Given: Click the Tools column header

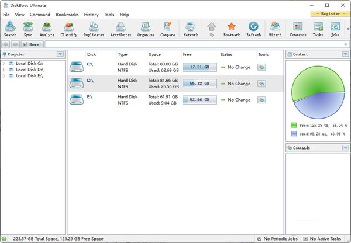Looking at the screenshot, I should coord(263,54).
